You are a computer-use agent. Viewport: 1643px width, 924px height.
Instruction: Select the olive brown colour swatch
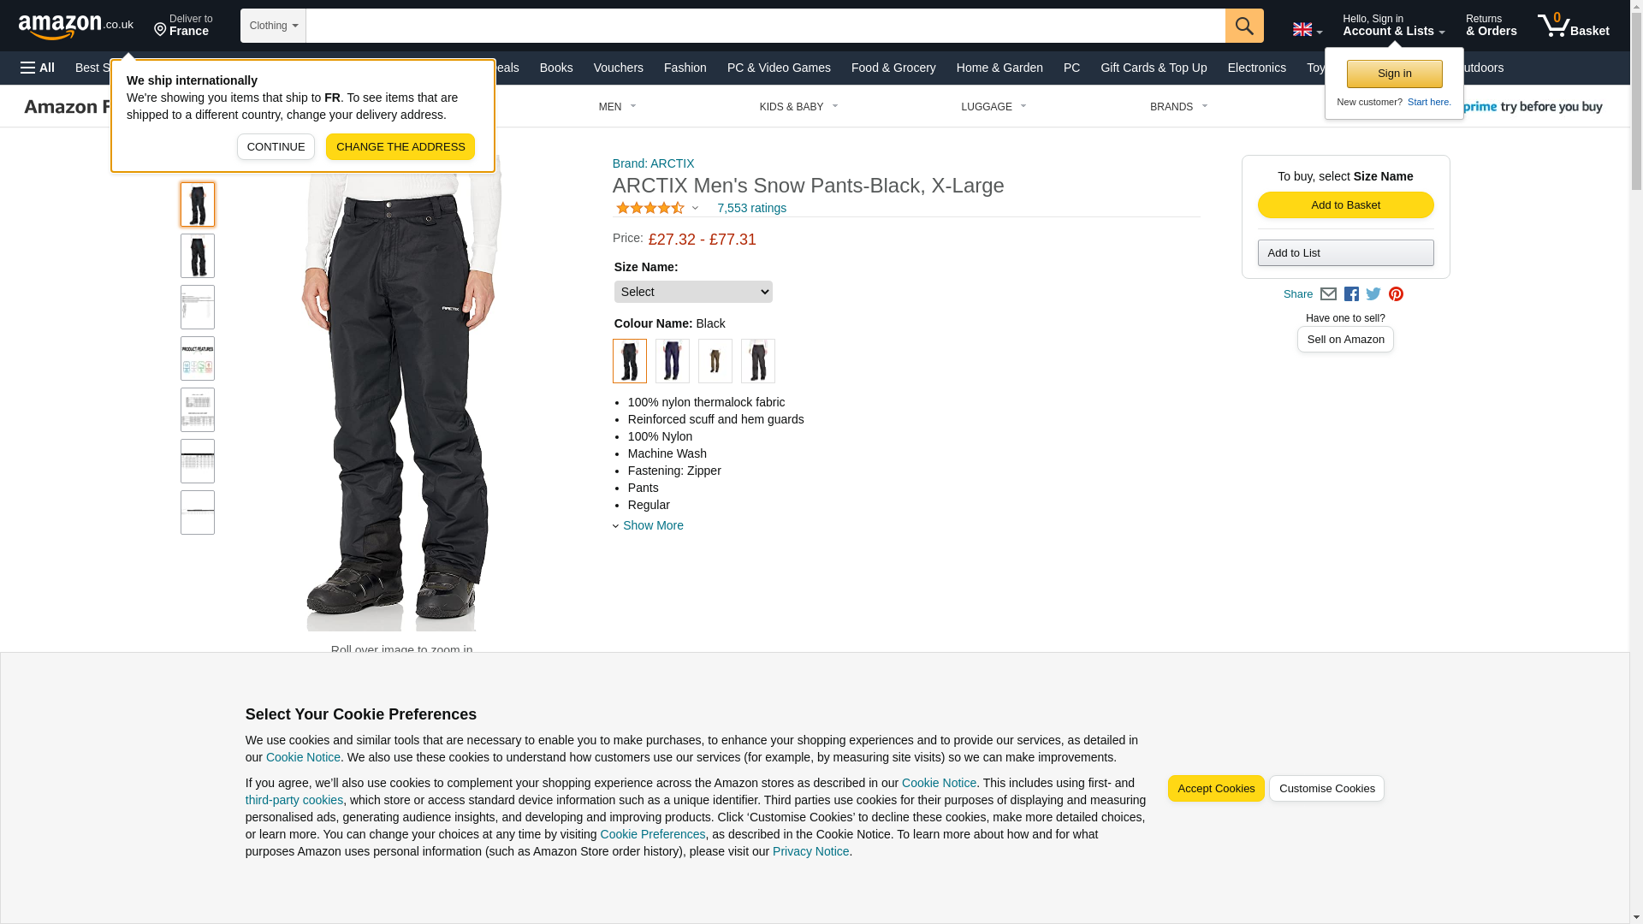click(x=715, y=361)
